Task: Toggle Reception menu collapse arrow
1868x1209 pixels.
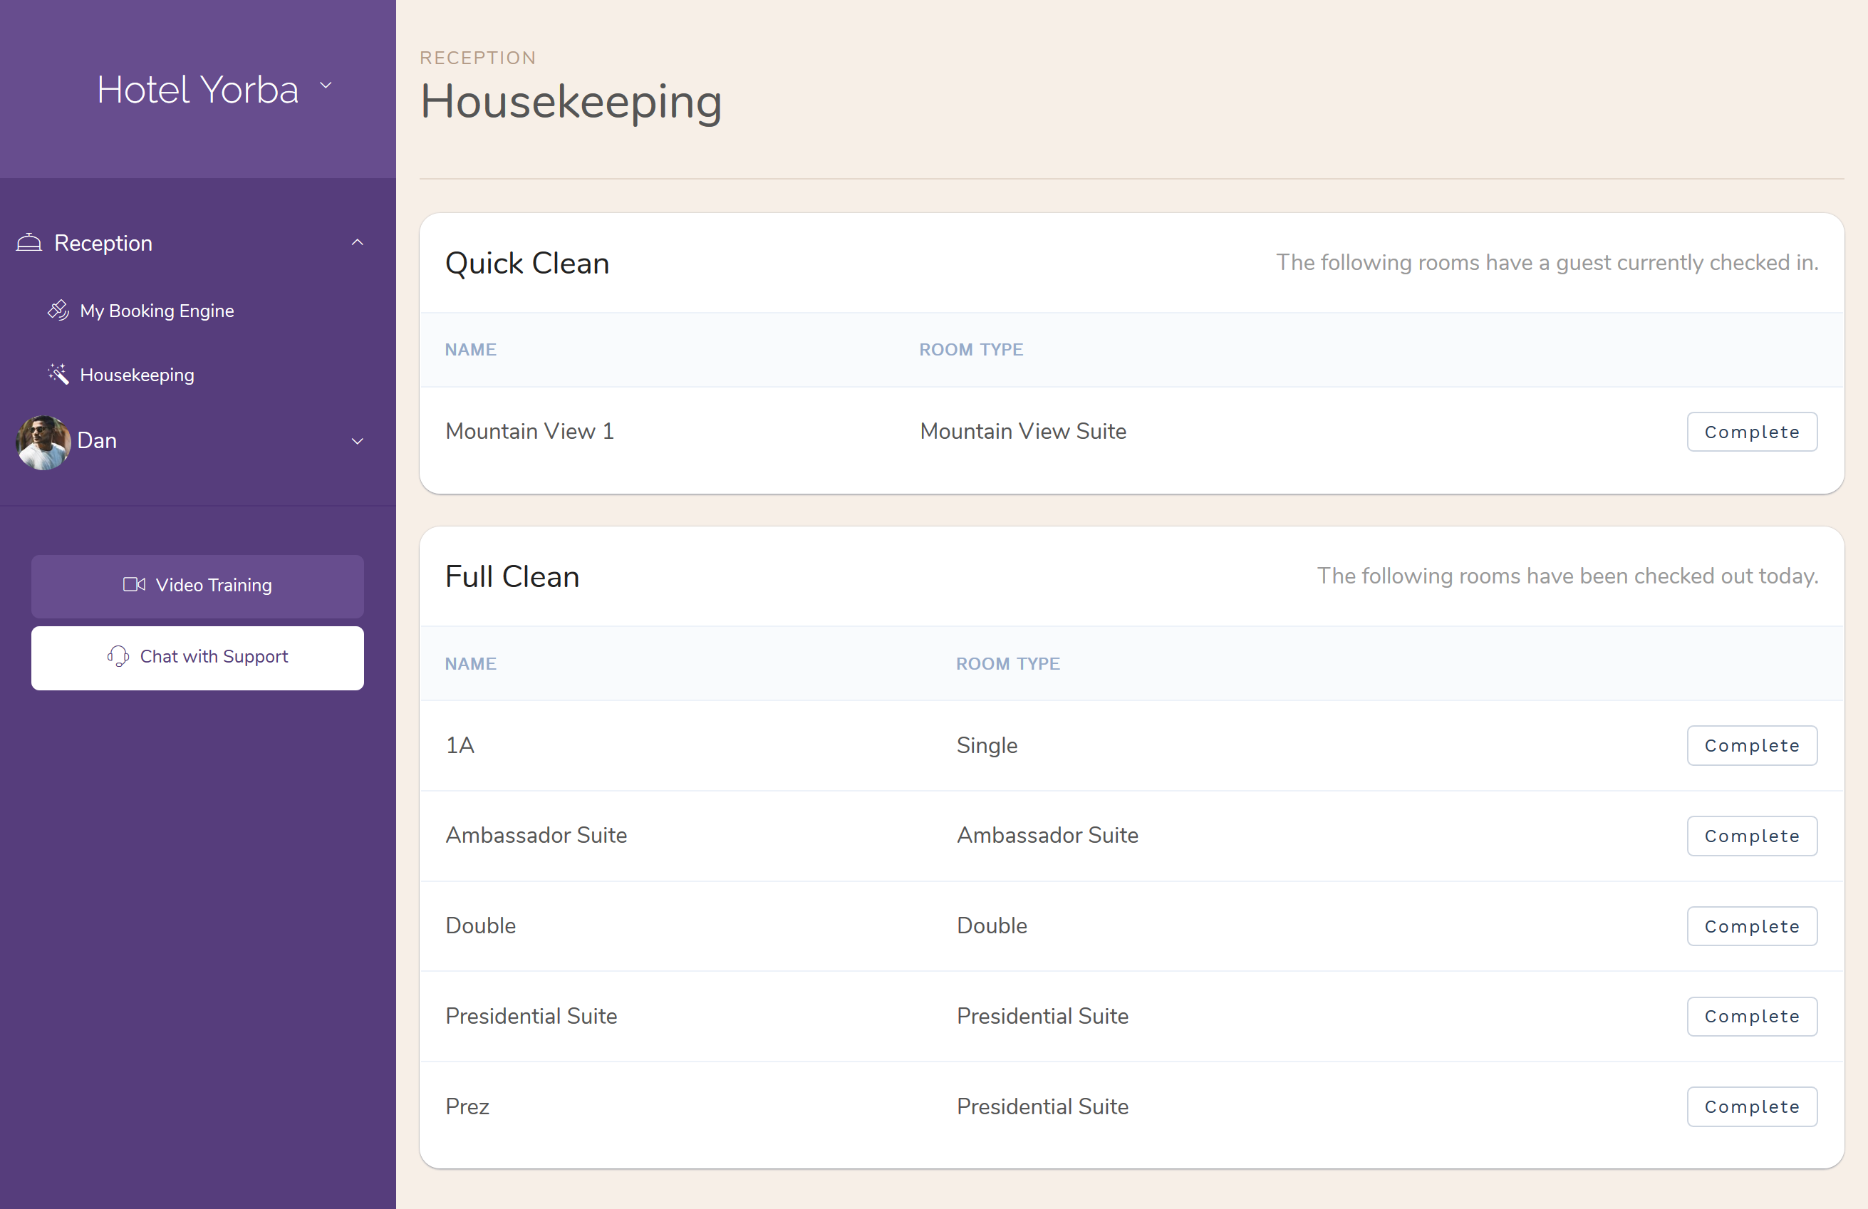Action: [357, 242]
